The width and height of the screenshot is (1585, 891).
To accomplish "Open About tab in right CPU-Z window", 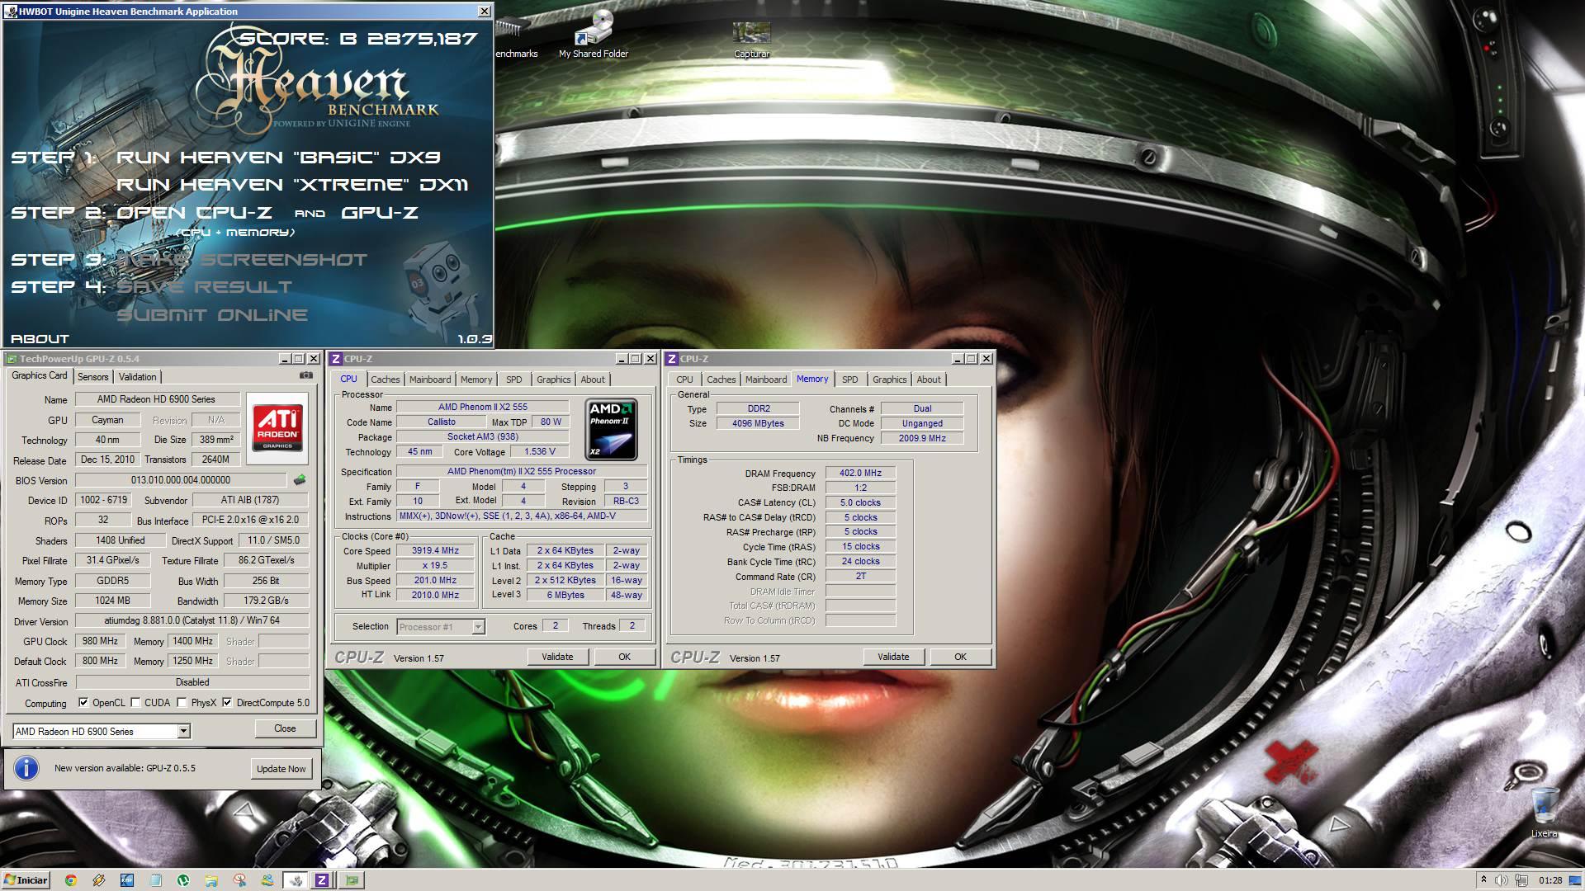I will 928,379.
